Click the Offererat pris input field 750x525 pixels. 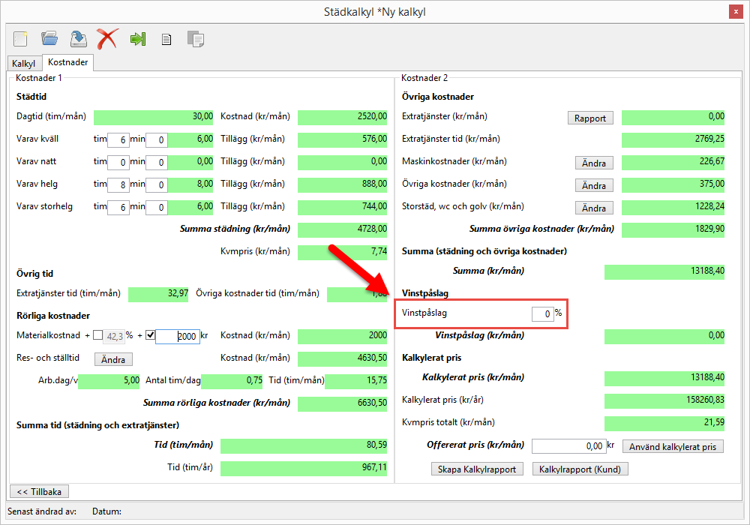tap(568, 446)
